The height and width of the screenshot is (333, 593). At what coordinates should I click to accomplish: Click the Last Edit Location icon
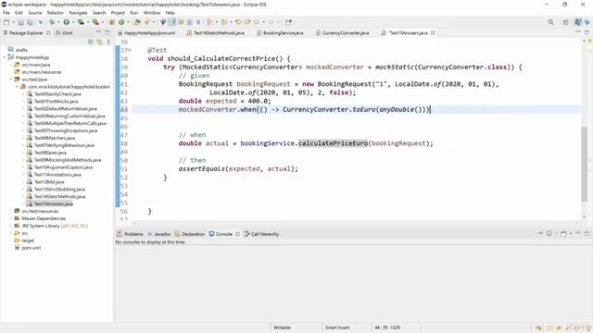(x=238, y=22)
